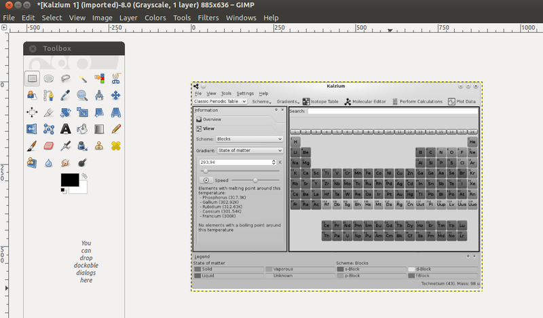Activate the Clone stamp tool
The width and height of the screenshot is (543, 318).
click(99, 145)
